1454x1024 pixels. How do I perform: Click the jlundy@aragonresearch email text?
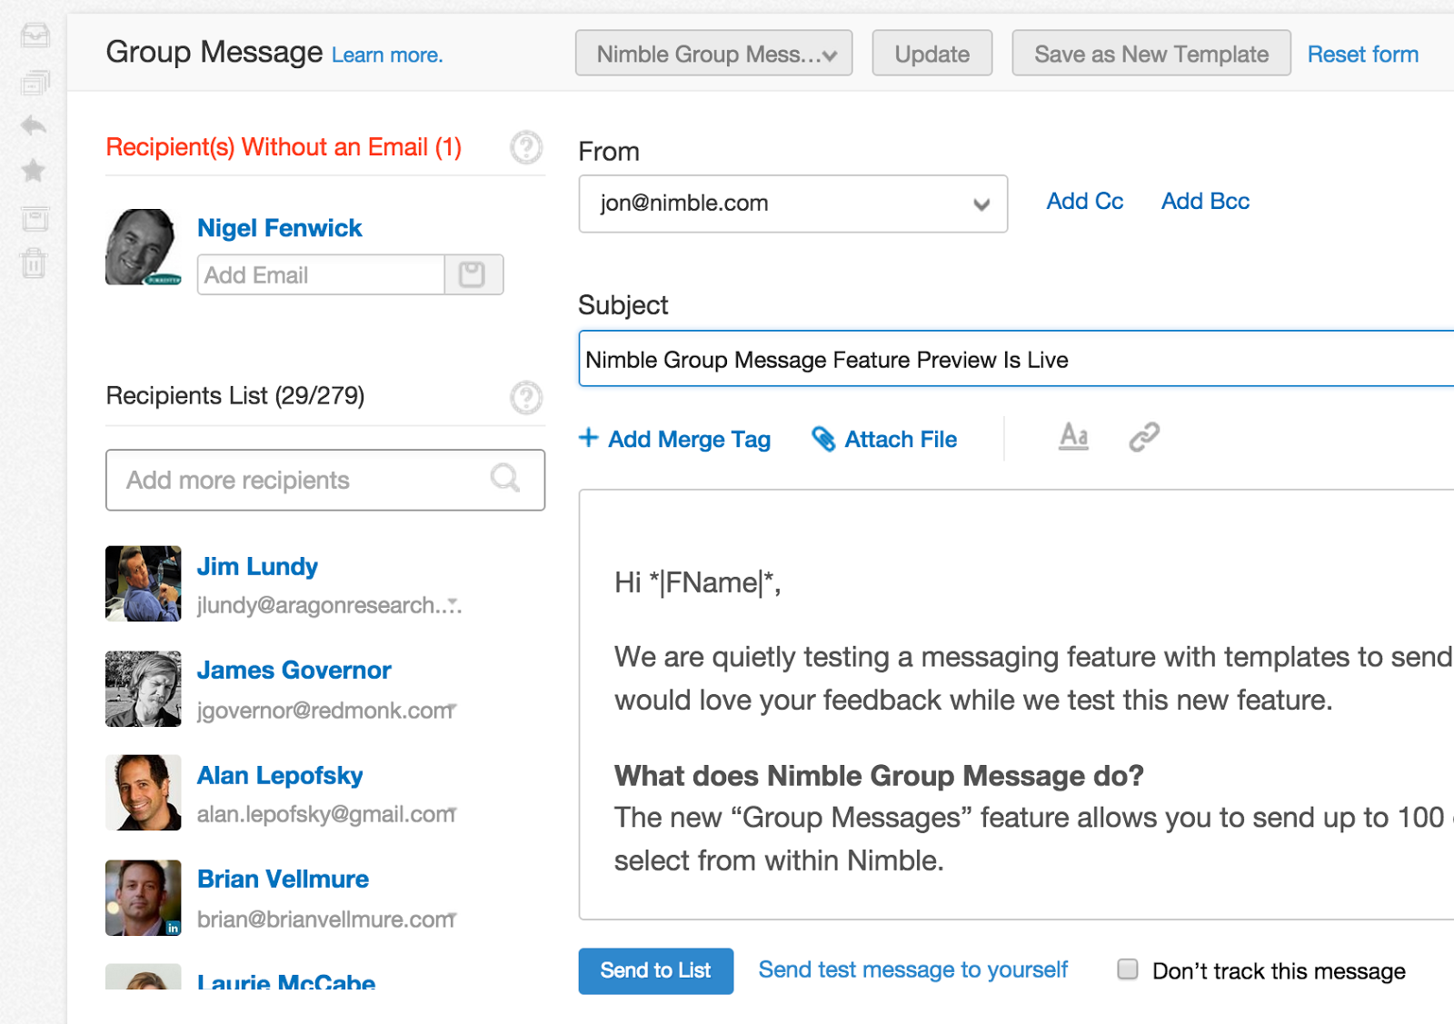point(329,606)
